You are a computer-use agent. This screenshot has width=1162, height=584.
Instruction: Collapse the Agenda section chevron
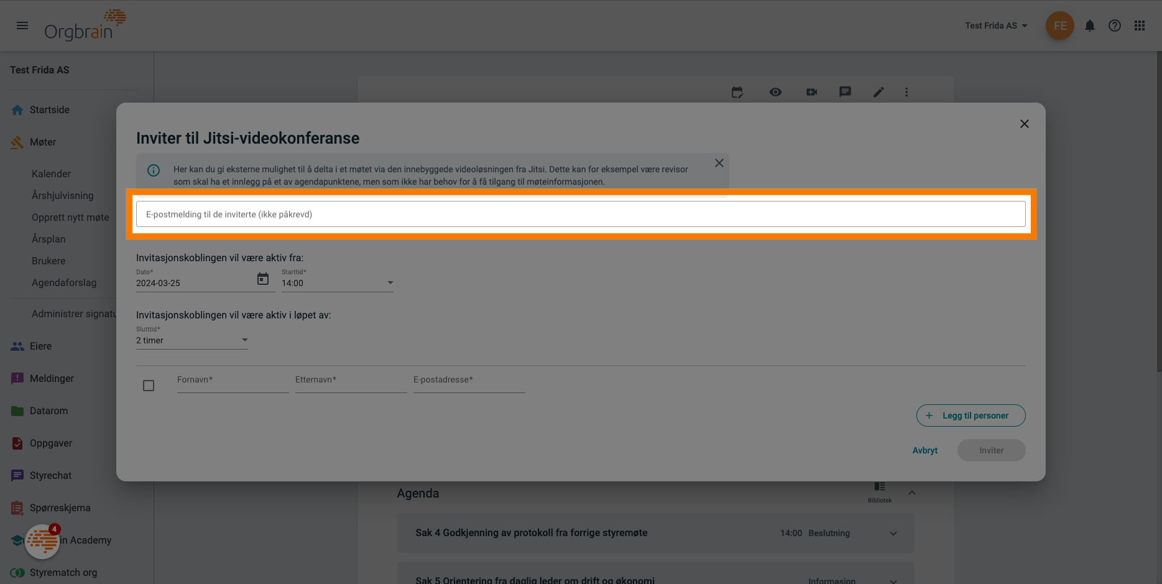(912, 493)
